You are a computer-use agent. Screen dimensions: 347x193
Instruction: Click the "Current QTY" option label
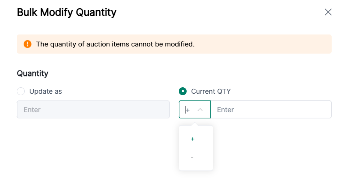coord(211,91)
